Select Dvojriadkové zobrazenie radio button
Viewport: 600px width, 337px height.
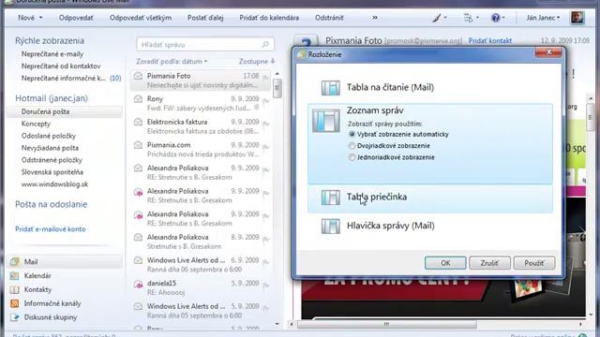pos(352,146)
